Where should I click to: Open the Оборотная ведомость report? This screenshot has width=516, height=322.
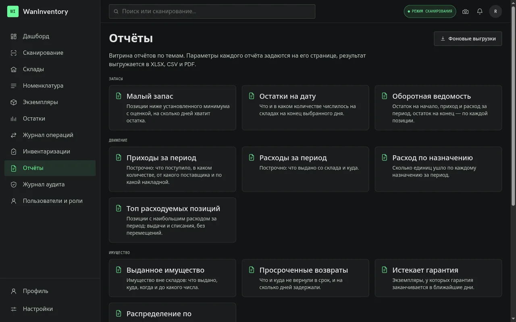point(438,107)
